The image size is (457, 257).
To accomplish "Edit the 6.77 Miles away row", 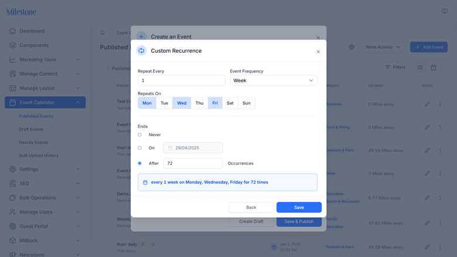I will click(427, 198).
